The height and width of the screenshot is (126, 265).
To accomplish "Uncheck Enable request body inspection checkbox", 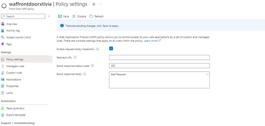I will [x=111, y=48].
